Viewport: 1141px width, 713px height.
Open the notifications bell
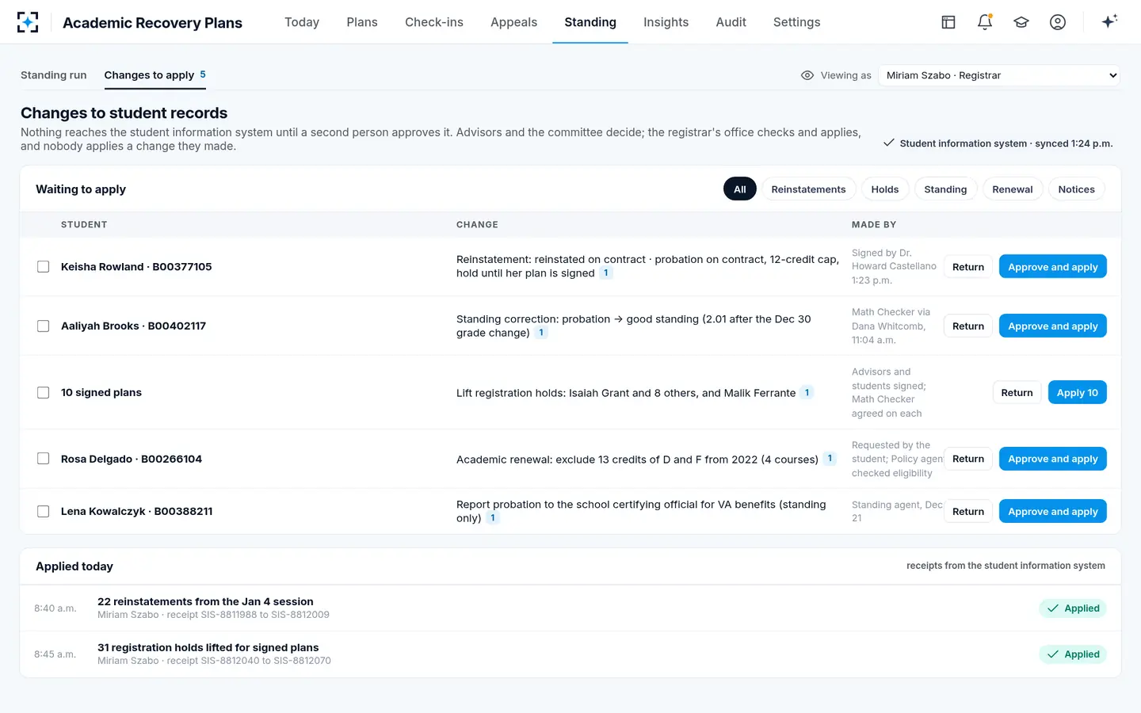[x=985, y=22]
